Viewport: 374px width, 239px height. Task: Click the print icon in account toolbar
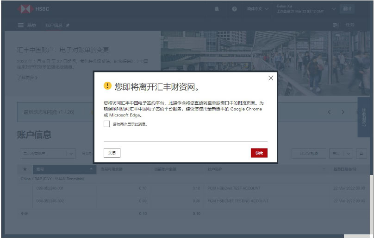click(x=361, y=153)
